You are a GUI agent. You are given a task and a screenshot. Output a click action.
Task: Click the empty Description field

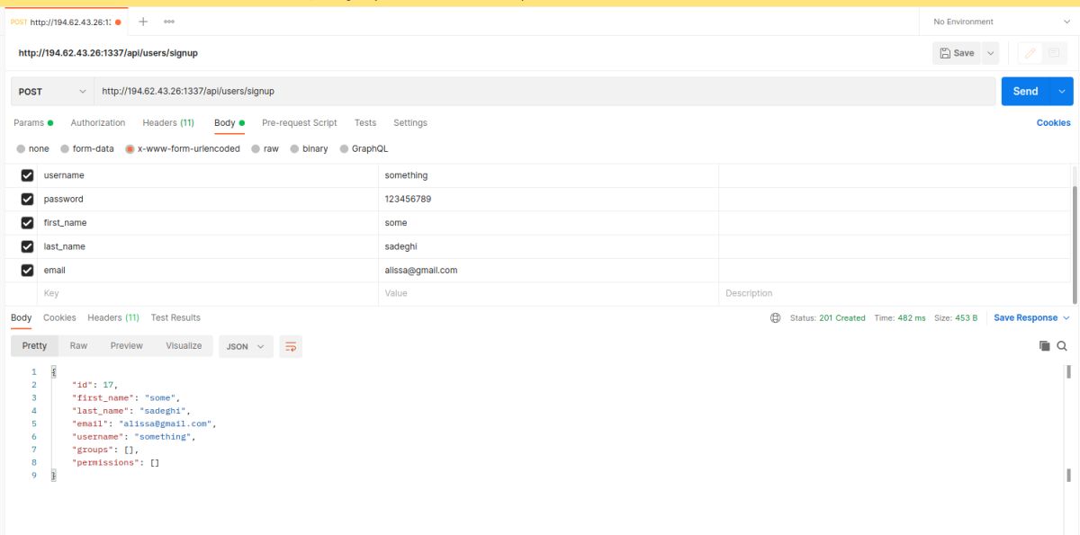[895, 294]
